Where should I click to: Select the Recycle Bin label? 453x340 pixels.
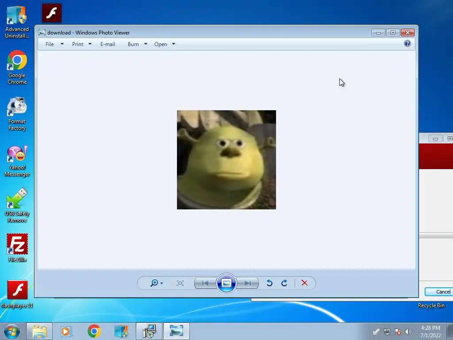(431, 305)
